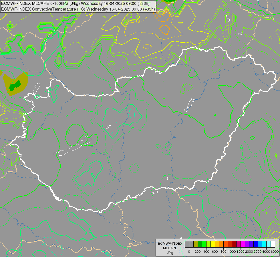Pick the crimson-pink swatch before 1500
This screenshot has width=280, height=257.
coord(239,244)
